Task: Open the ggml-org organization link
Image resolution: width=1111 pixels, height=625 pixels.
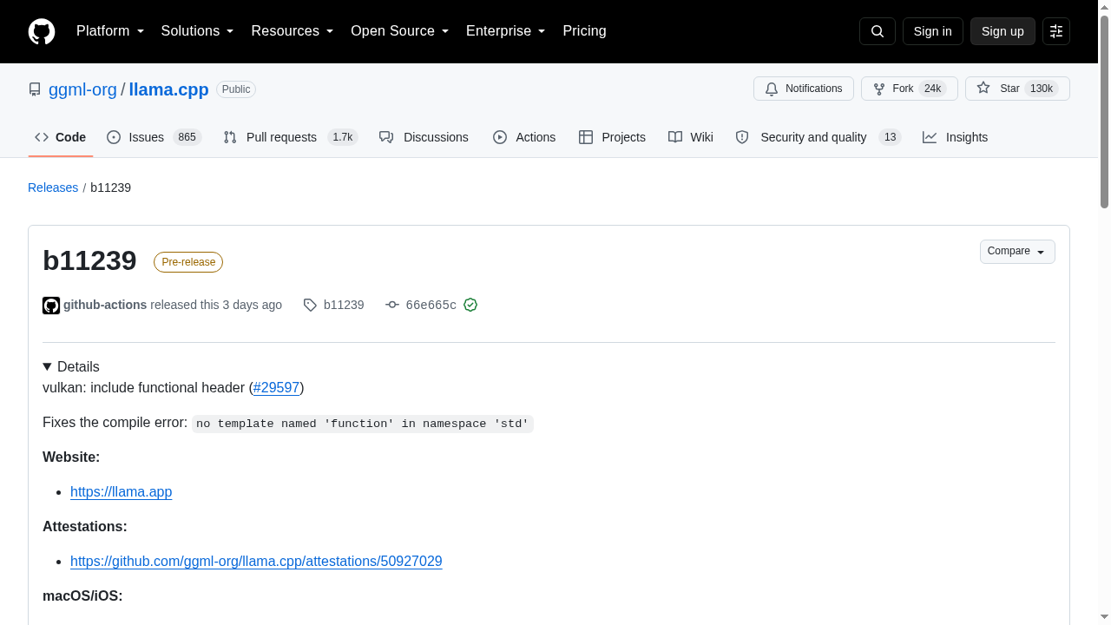Action: point(82,89)
